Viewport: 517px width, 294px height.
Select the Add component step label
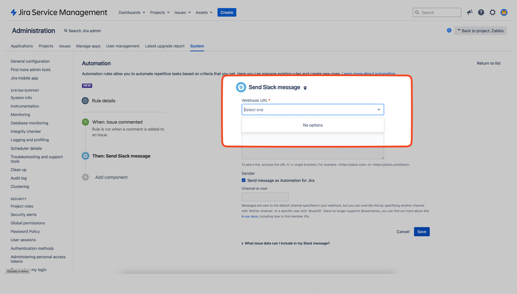(111, 178)
